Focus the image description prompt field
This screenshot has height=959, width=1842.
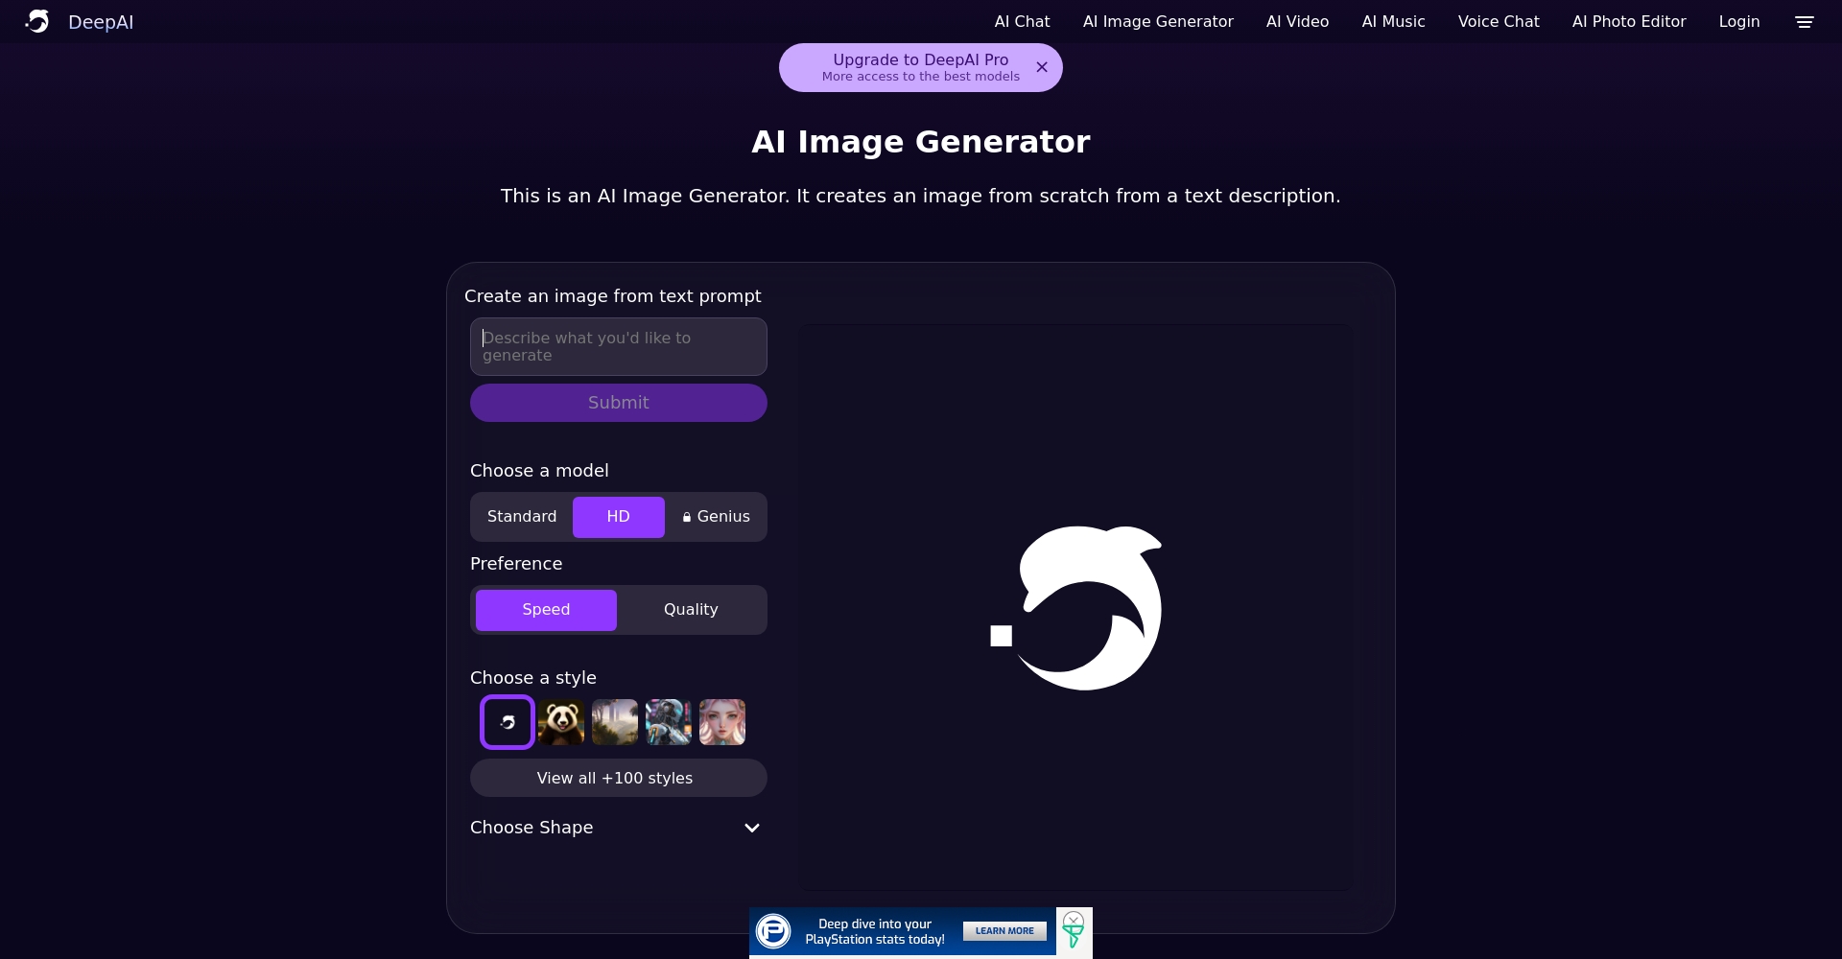[x=619, y=346]
